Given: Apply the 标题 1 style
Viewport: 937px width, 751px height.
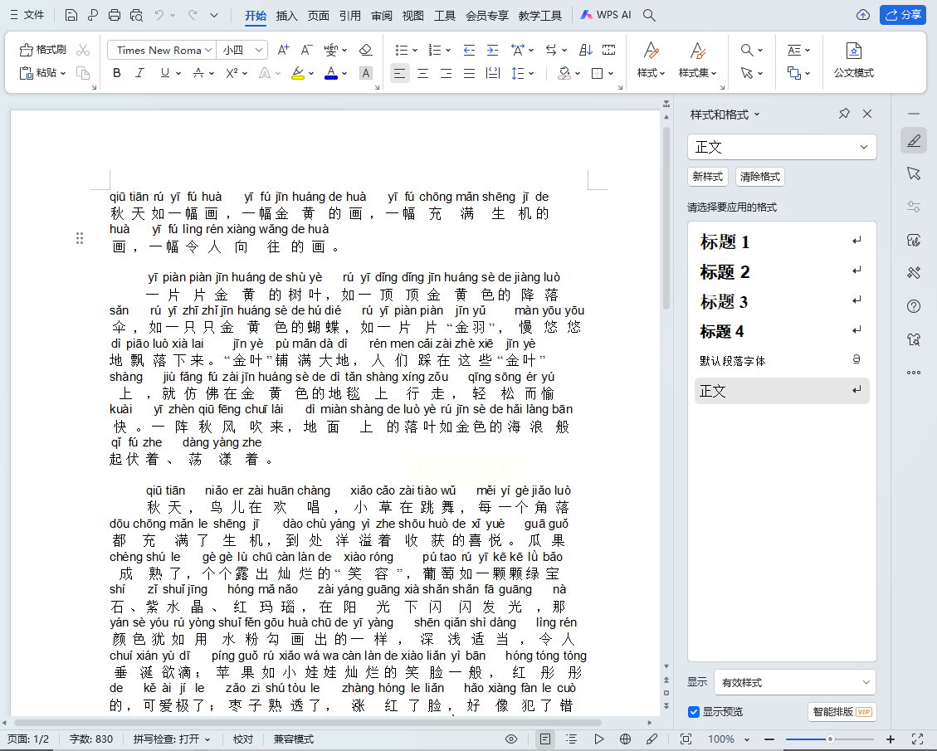Looking at the screenshot, I should [x=782, y=241].
